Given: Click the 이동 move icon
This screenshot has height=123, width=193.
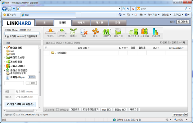Looking at the screenshot, I should click(96, 32).
